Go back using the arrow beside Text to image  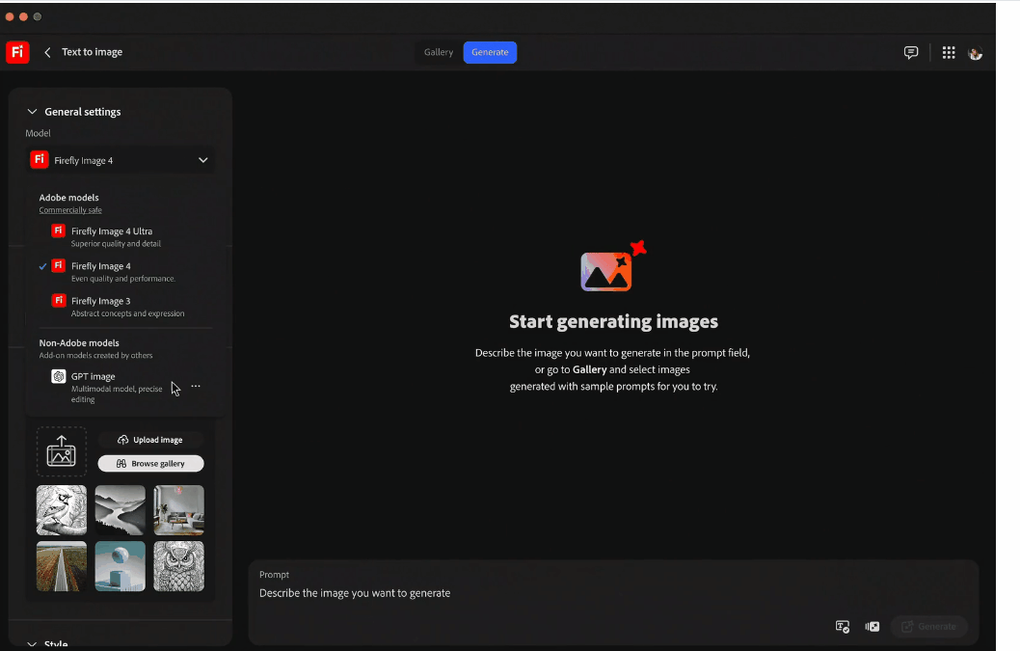[47, 52]
